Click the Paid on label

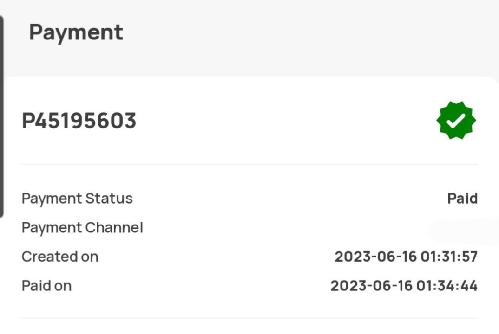(x=46, y=286)
